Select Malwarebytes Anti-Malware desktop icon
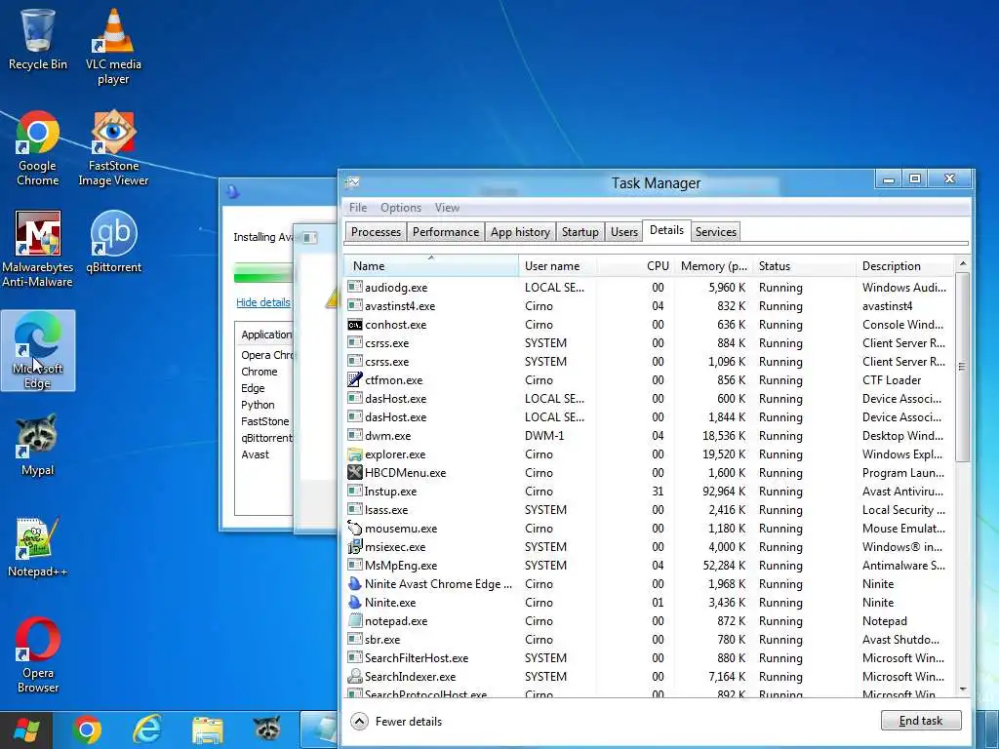Image resolution: width=999 pixels, height=749 pixels. click(38, 249)
